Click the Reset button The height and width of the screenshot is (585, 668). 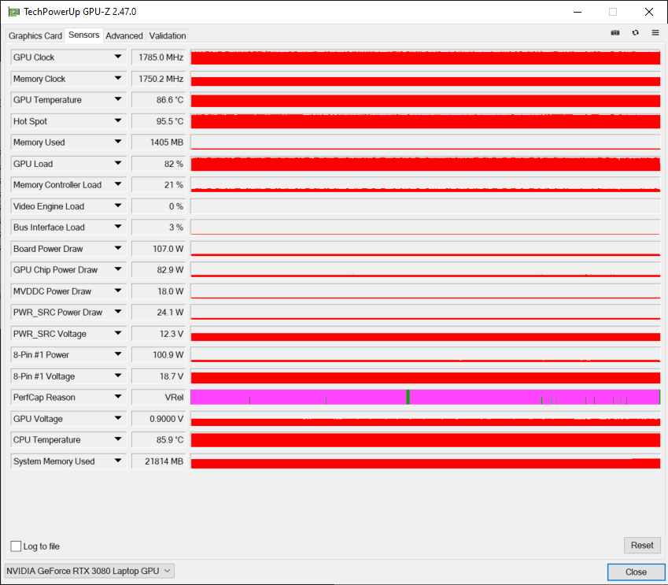point(642,546)
